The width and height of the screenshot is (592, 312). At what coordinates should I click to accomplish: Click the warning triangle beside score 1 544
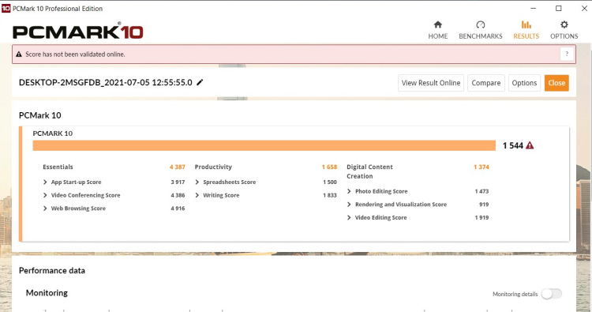point(530,145)
